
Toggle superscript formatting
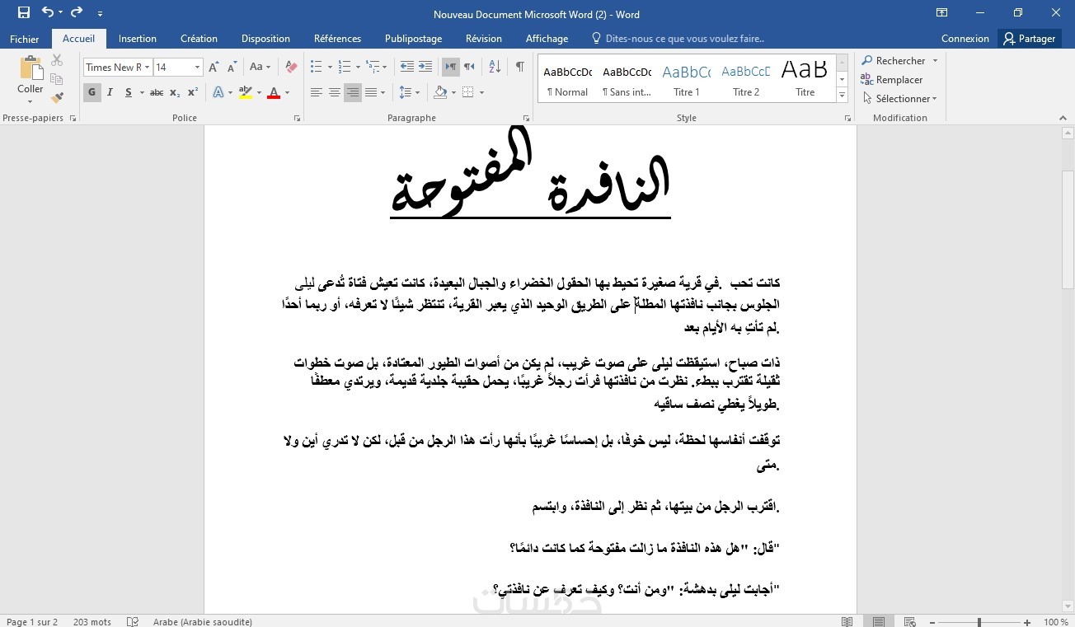pos(193,92)
